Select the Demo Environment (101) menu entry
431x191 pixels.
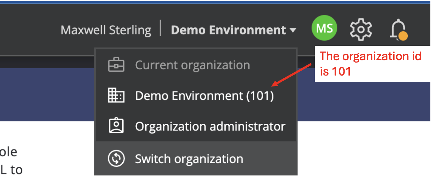click(204, 96)
